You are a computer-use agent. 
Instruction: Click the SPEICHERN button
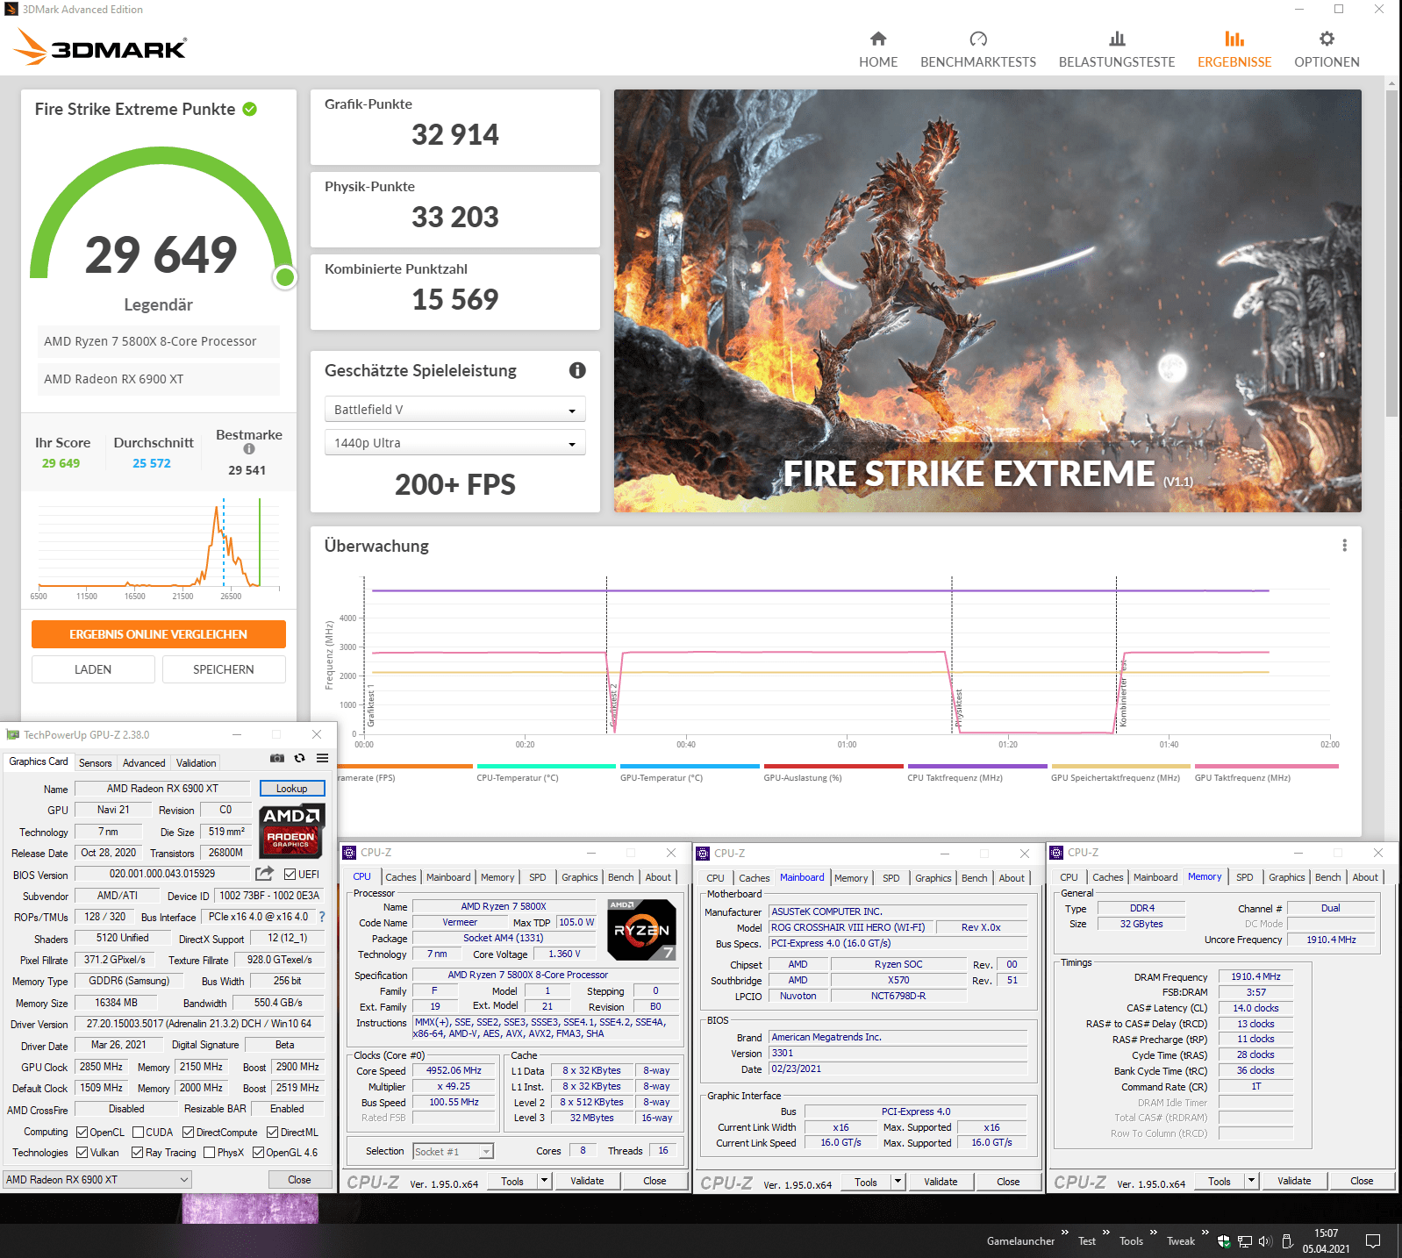click(224, 669)
